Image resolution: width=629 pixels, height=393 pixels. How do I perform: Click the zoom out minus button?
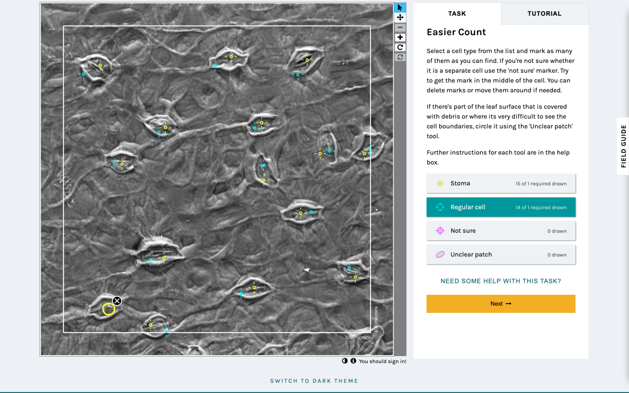point(400,28)
